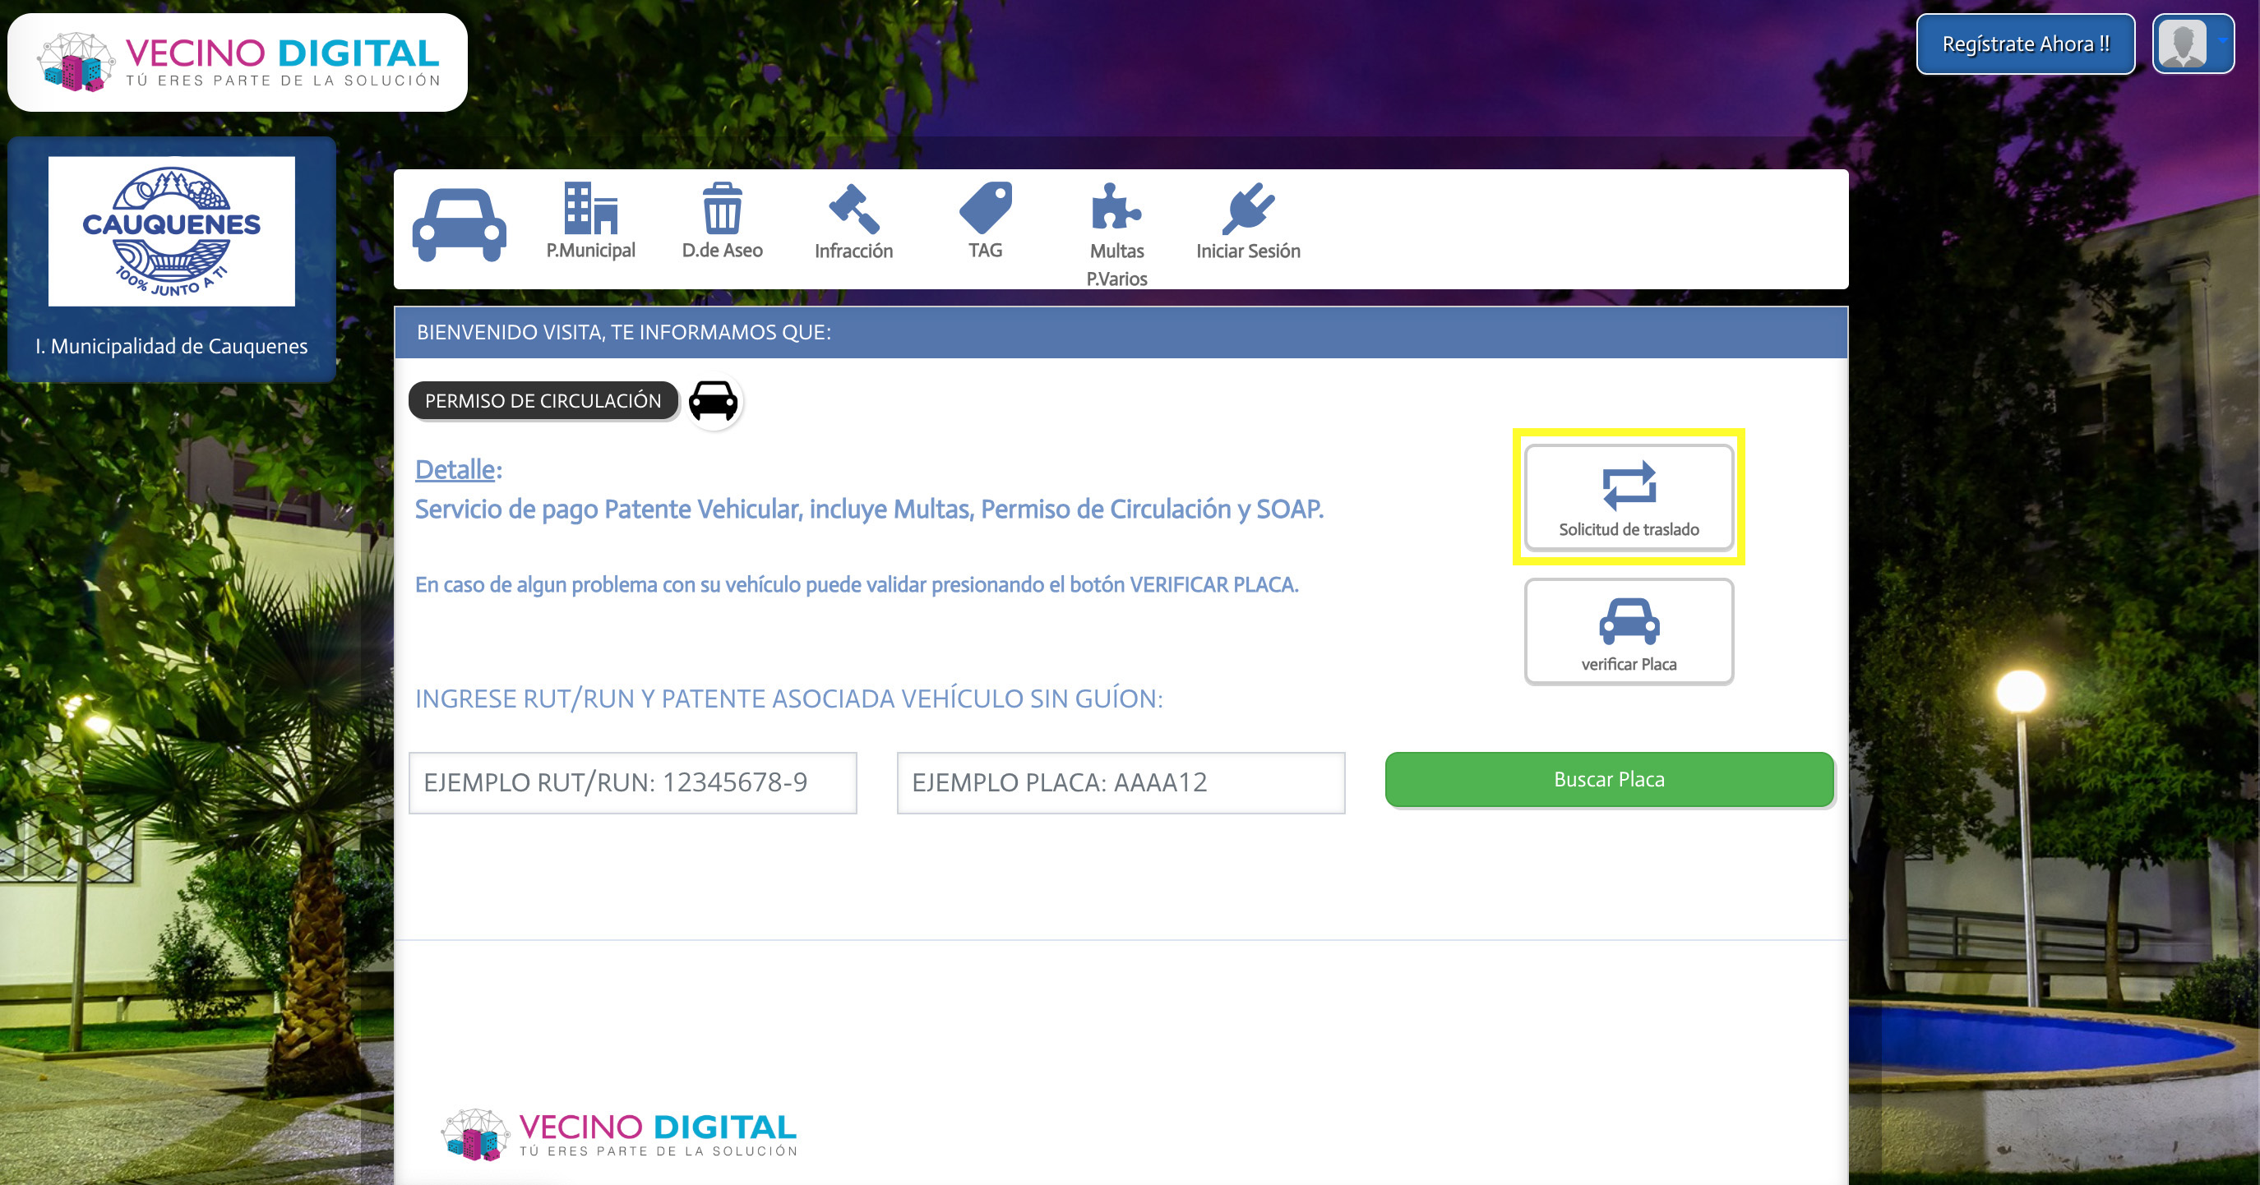Click the car icon in navigation bar
The width and height of the screenshot is (2260, 1185).
459,224
